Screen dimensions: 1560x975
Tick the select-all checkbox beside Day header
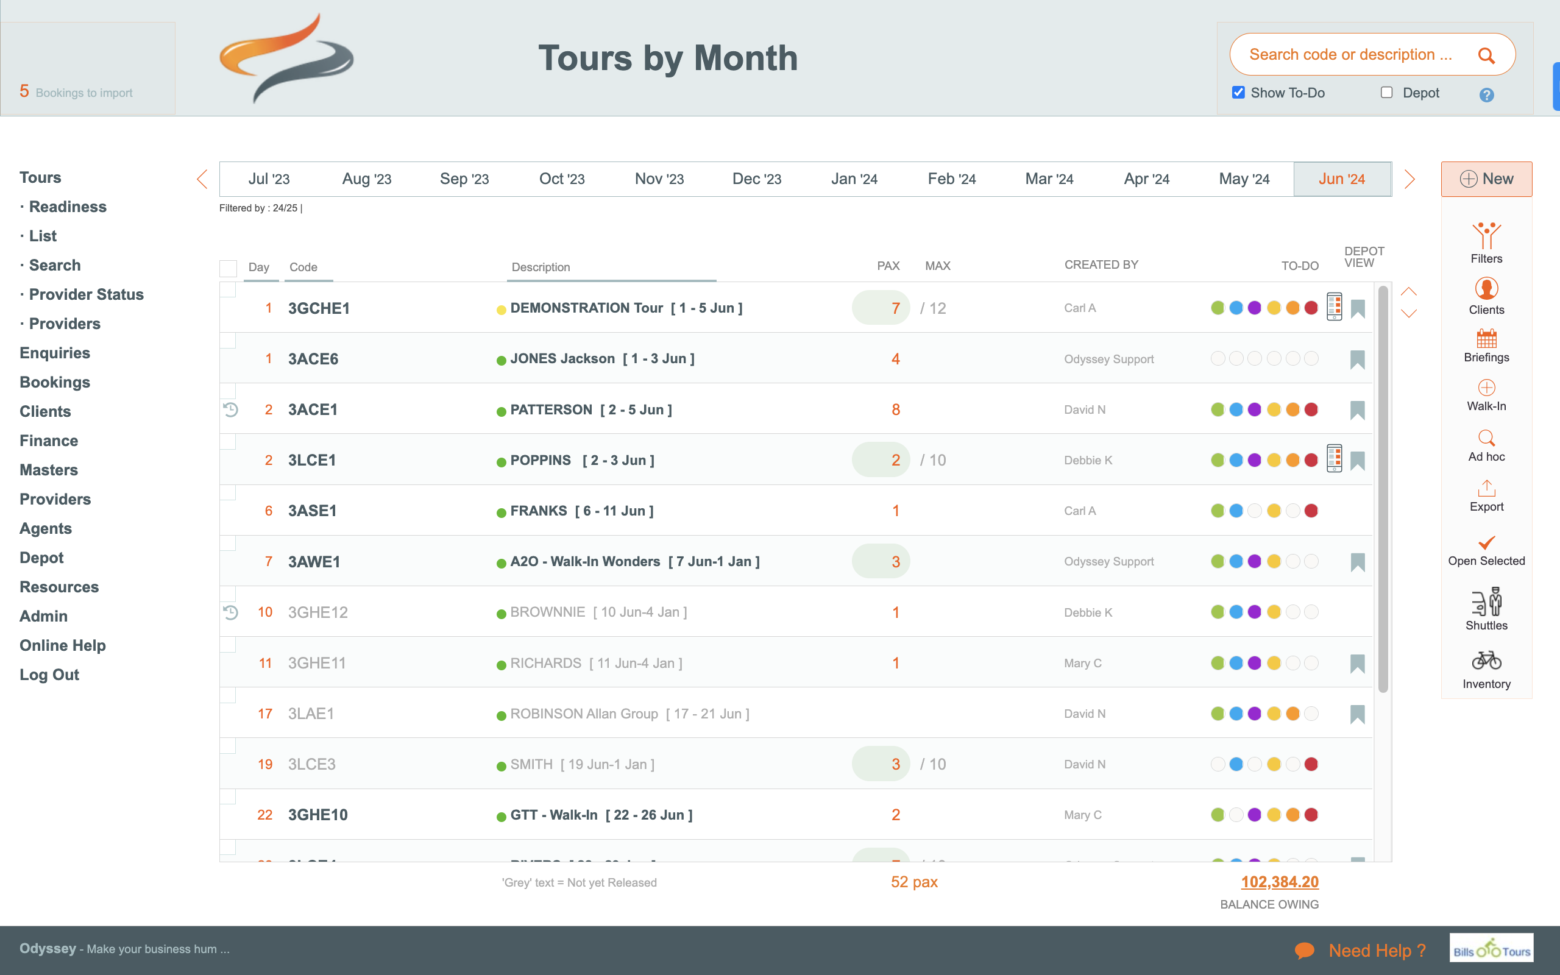(x=228, y=268)
